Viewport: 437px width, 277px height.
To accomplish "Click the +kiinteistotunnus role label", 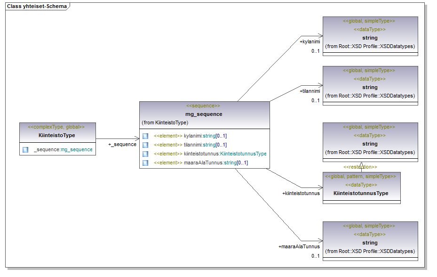I will pos(301,193).
